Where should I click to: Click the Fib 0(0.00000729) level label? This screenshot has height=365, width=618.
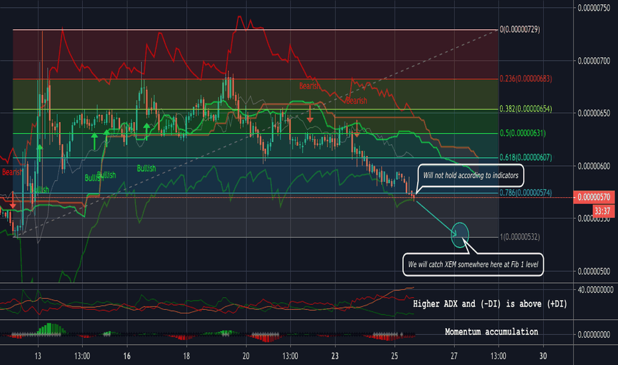520,30
